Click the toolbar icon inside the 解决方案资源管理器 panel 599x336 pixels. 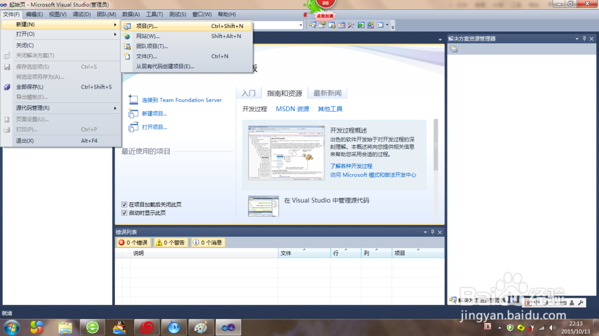click(454, 49)
